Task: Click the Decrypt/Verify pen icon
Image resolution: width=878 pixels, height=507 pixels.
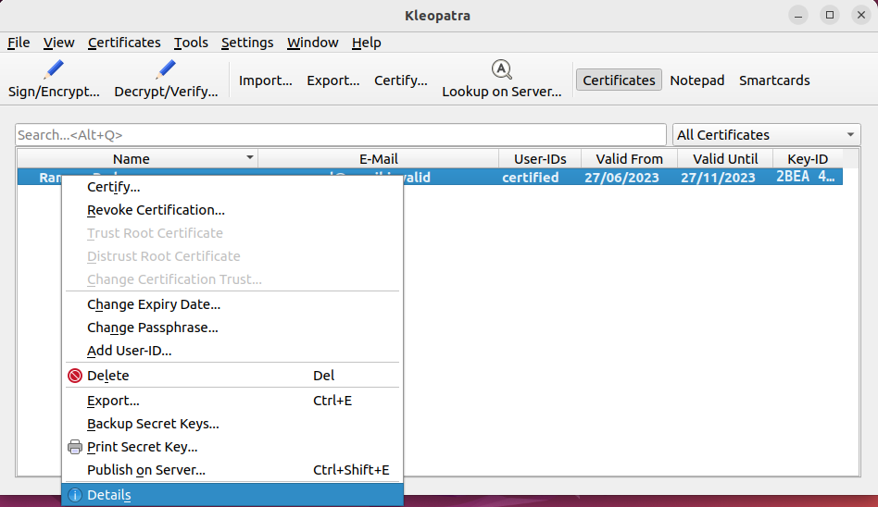Action: coord(166,69)
